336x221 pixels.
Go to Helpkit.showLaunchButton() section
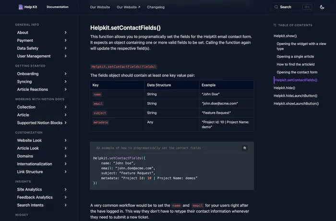click(x=296, y=103)
